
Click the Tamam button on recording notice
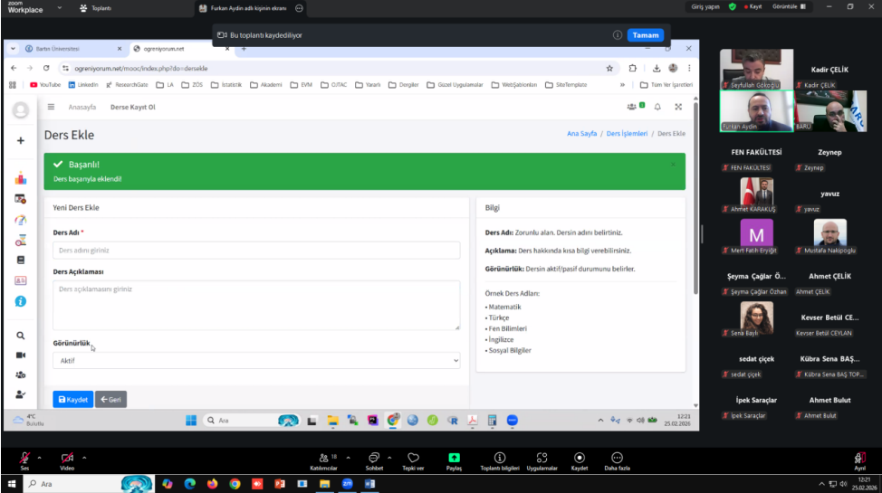[645, 35]
